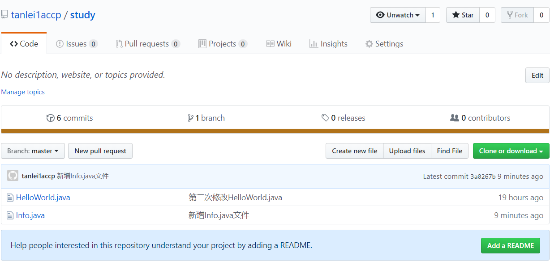This screenshot has width=550, height=261.
Task: Expand the Clone or download dropdown
Action: pos(511,151)
